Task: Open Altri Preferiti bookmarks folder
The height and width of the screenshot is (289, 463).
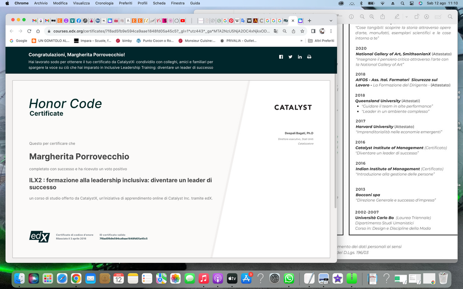Action: coord(321,41)
